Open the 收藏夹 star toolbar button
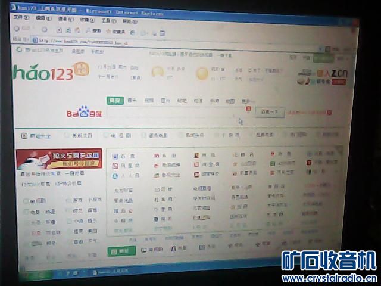381x286 pixels. 115,32
